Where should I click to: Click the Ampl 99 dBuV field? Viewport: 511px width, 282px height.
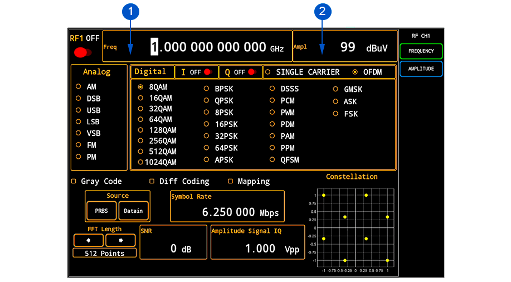(x=345, y=46)
